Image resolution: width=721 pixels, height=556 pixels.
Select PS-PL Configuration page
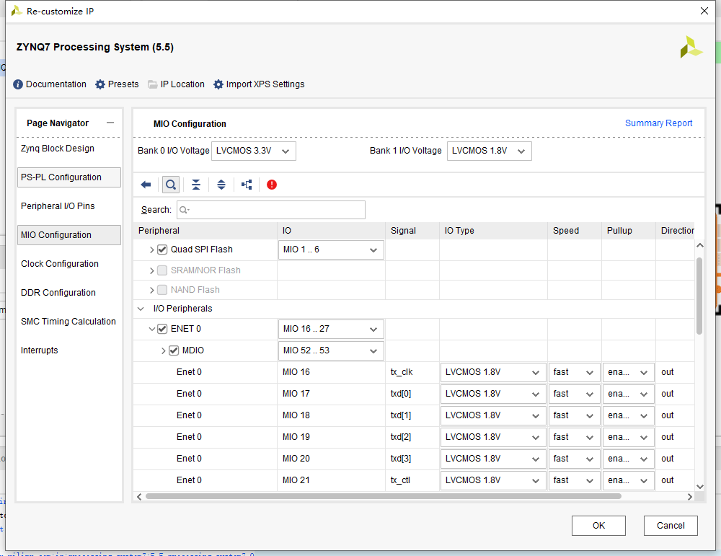tap(69, 177)
